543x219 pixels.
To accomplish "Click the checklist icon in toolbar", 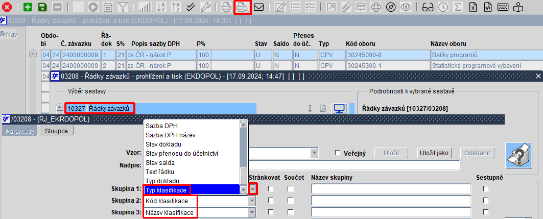I will point(310,7).
